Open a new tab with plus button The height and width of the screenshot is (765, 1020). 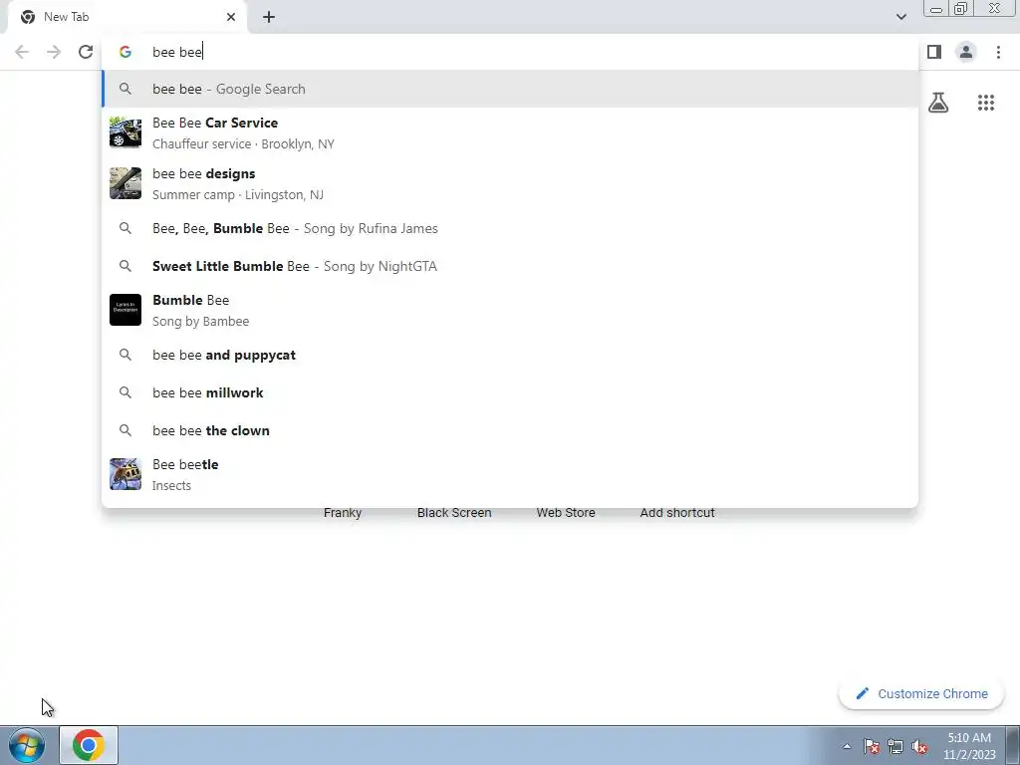pos(269,17)
